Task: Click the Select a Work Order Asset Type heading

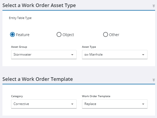Action: tap(39, 5)
